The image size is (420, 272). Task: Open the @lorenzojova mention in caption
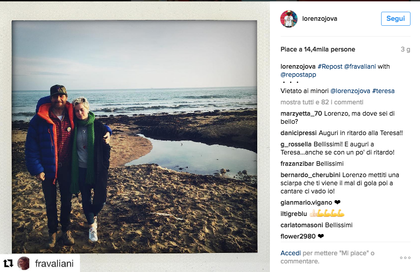pos(350,91)
